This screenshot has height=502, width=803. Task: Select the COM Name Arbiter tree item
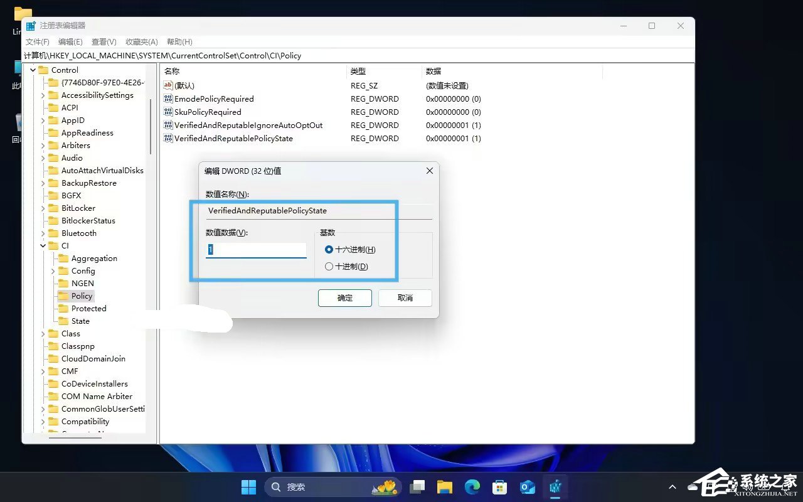coord(97,396)
